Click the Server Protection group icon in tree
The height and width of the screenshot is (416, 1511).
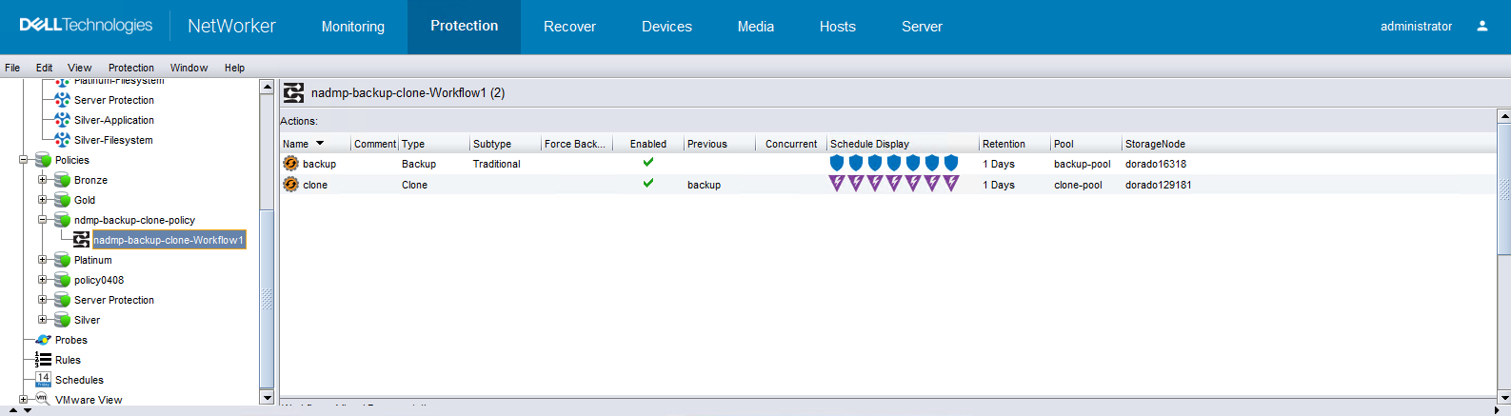point(62,100)
